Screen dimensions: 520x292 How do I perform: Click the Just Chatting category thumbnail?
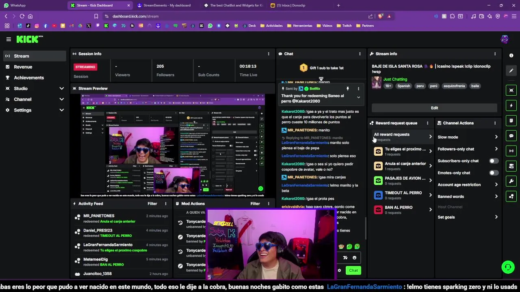click(x=377, y=82)
